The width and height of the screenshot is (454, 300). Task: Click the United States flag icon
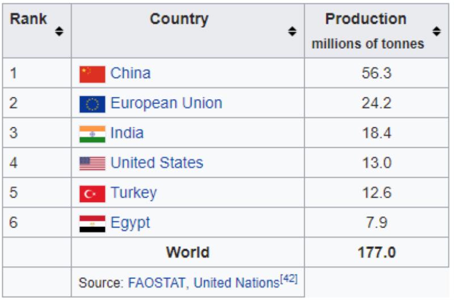[93, 164]
